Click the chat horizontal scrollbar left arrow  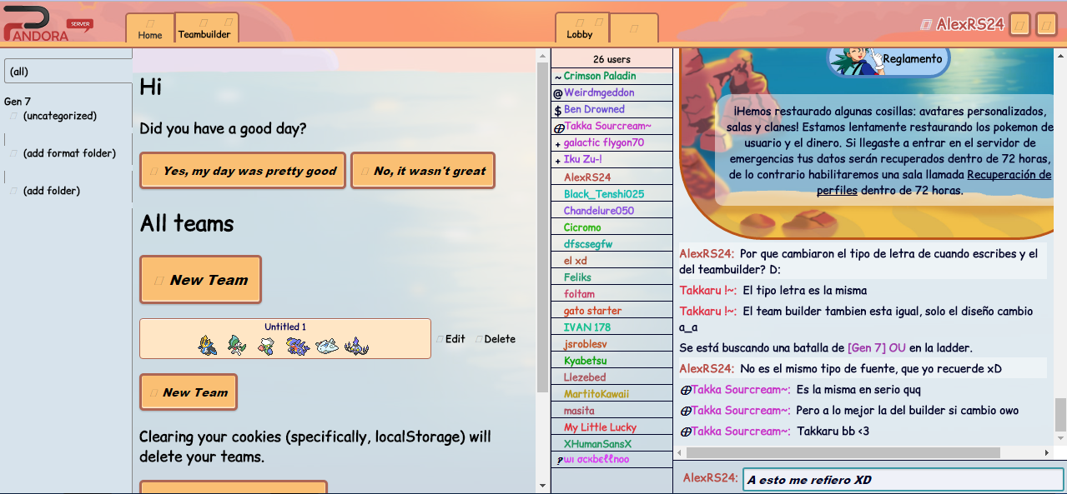679,452
